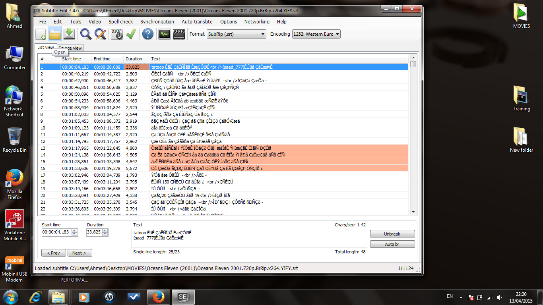Open the Edit menu
The width and height of the screenshot is (543, 305).
[x=58, y=21]
